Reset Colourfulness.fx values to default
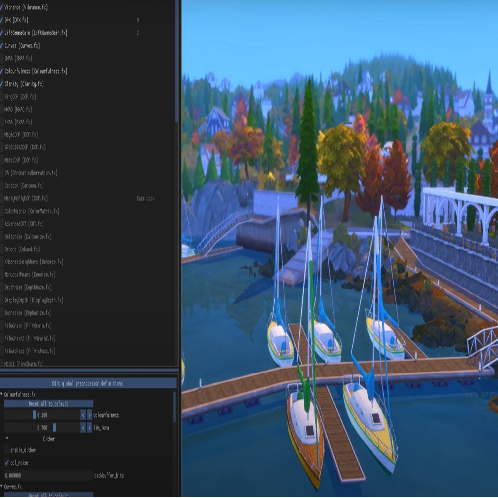This screenshot has height=498, width=498. pyautogui.click(x=49, y=404)
